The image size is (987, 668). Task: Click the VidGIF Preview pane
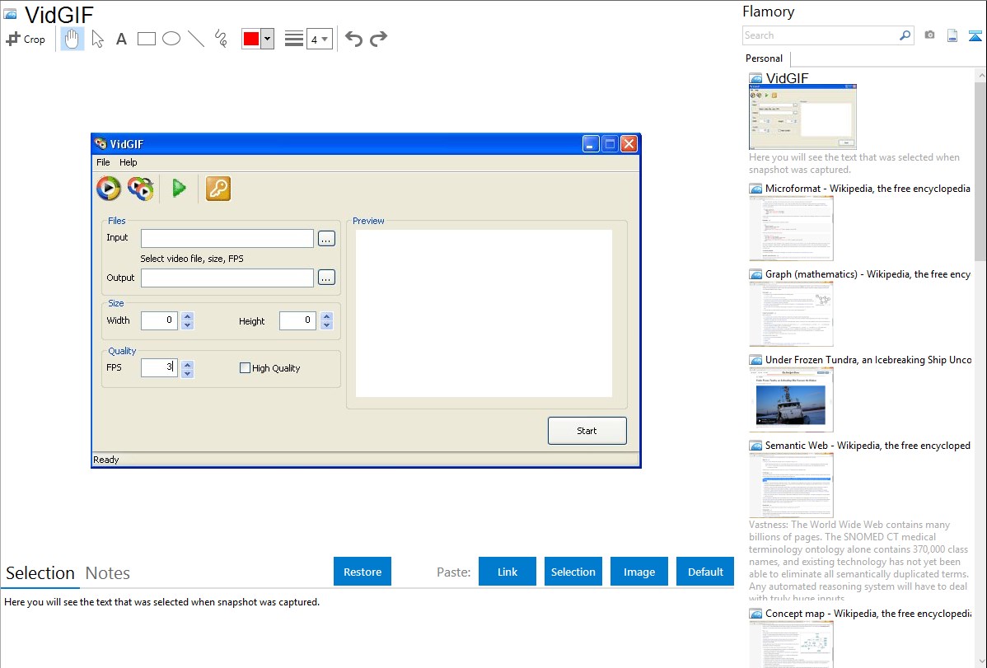coord(484,314)
